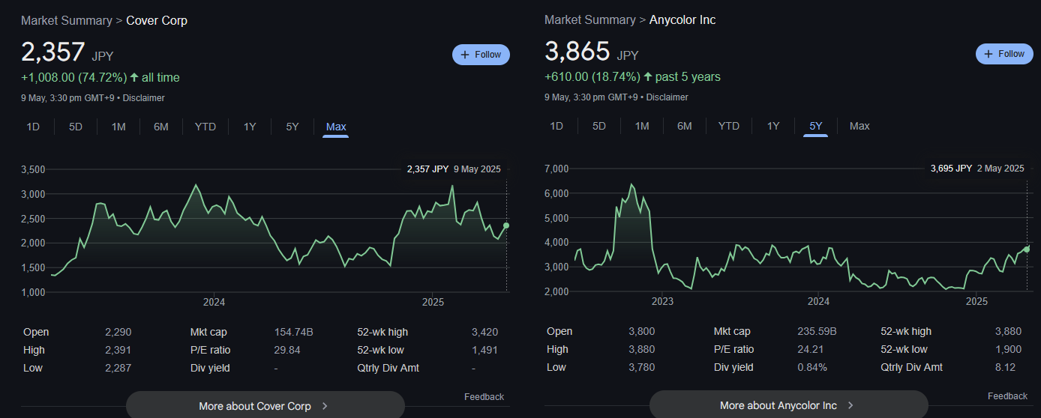The image size is (1041, 418).
Task: Switch Anycolor Inc chart to Max
Action: 859,126
